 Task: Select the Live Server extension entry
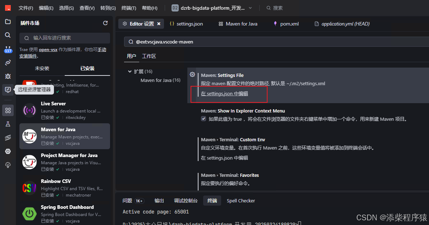point(65,110)
